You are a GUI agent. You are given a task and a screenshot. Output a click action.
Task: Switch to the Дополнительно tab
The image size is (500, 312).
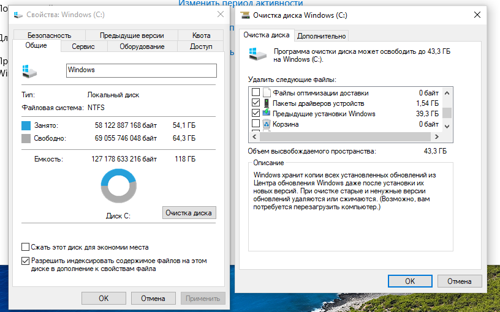pyautogui.click(x=322, y=36)
